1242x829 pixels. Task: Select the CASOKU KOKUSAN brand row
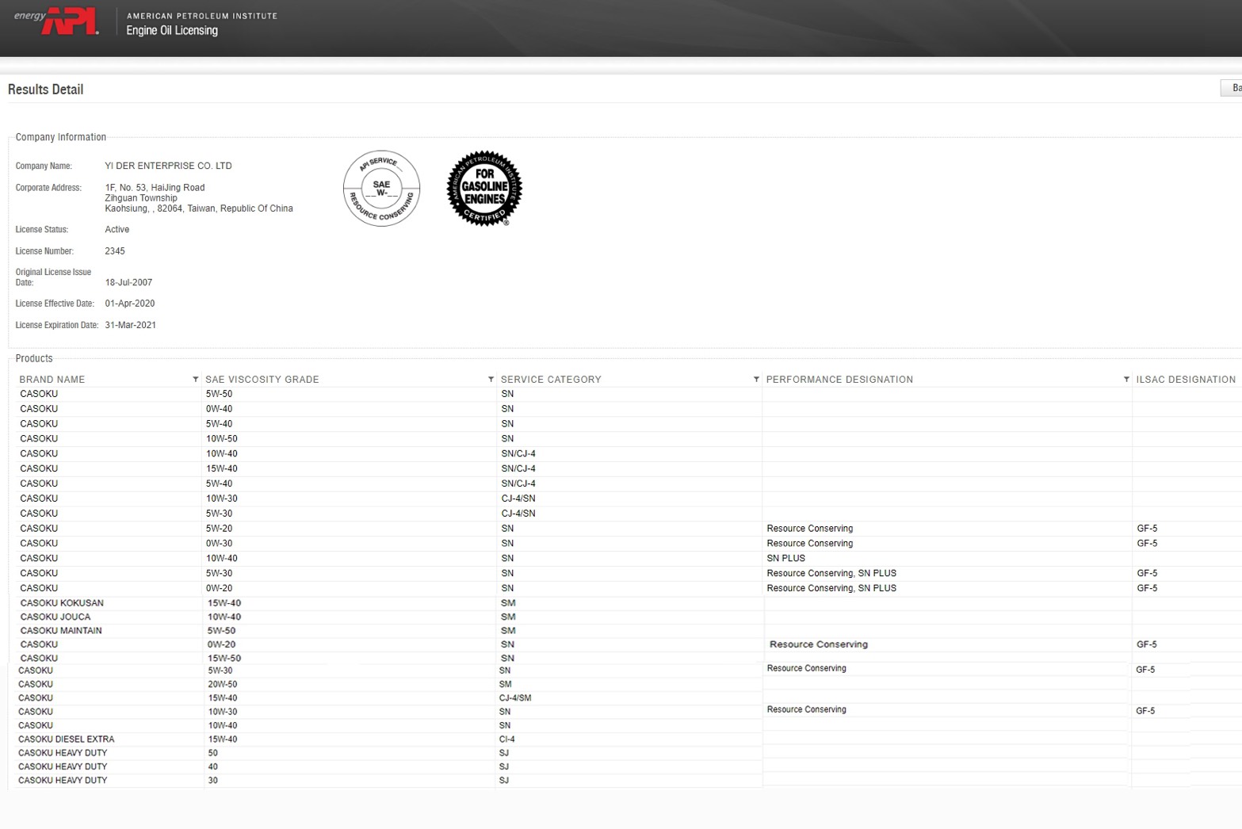click(62, 603)
